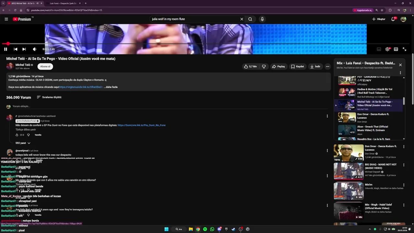Toggle subtitles on the player
This screenshot has height=233, width=414.
tap(379, 49)
